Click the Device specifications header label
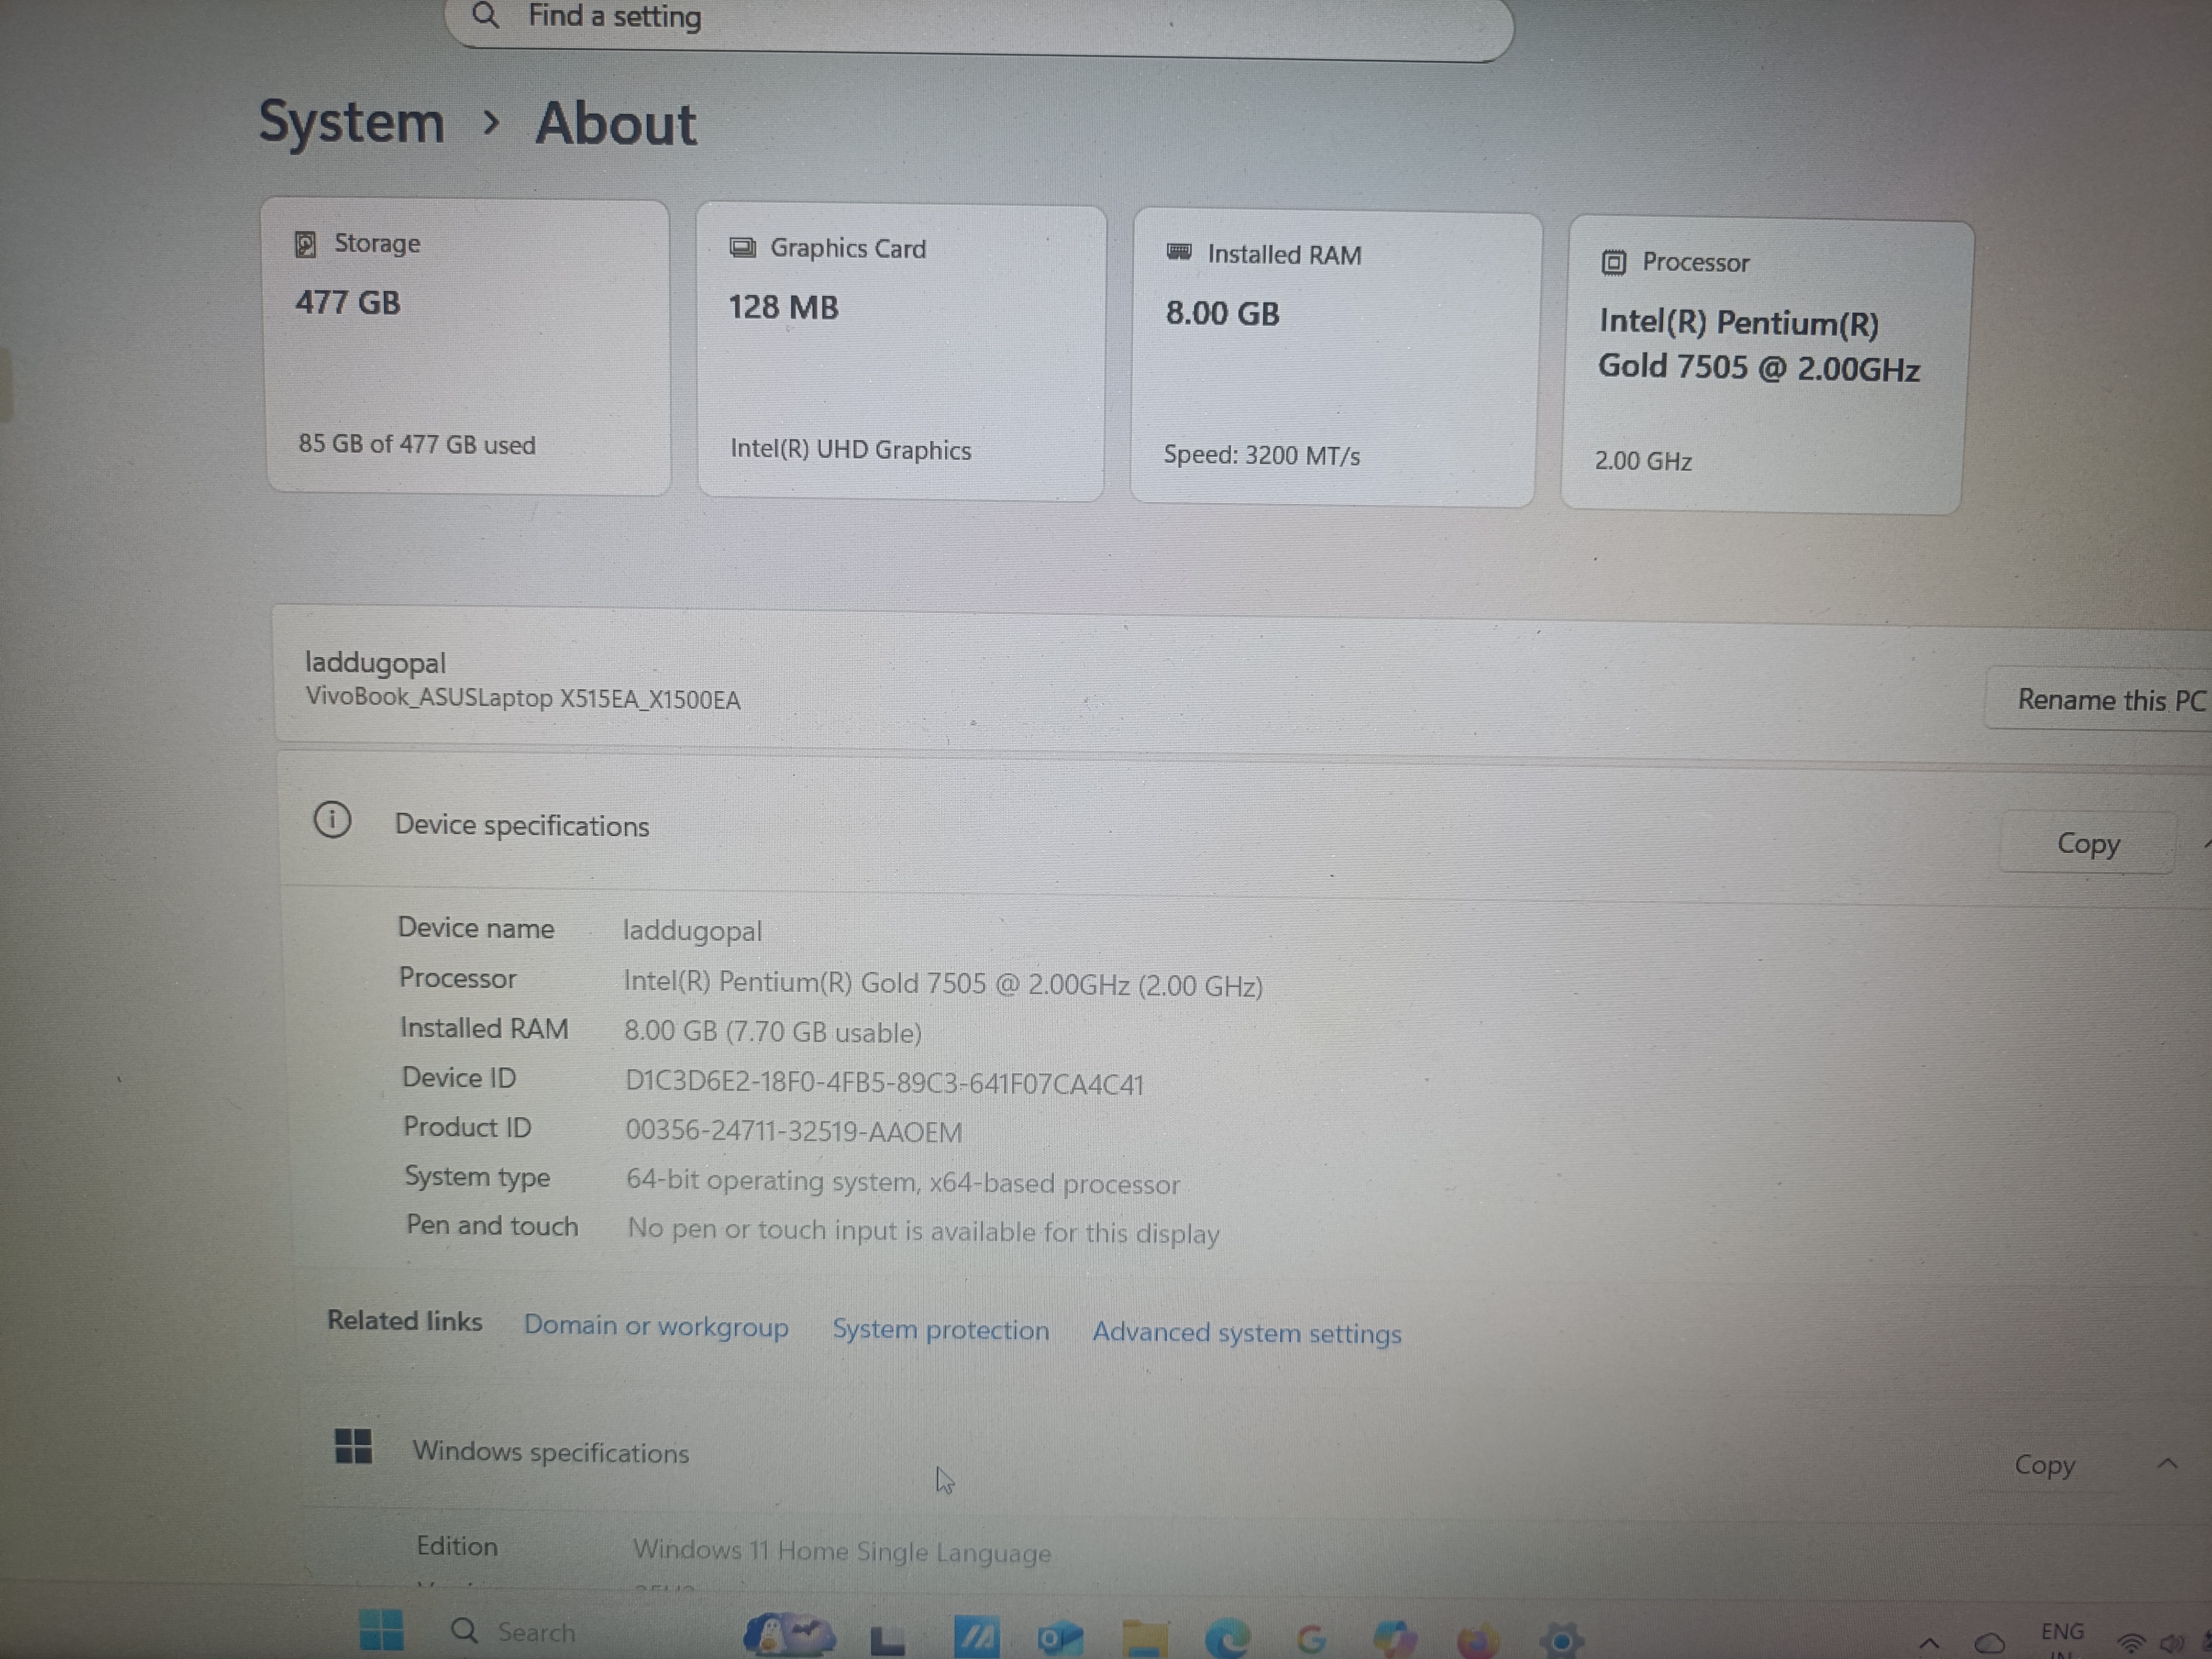 point(522,825)
